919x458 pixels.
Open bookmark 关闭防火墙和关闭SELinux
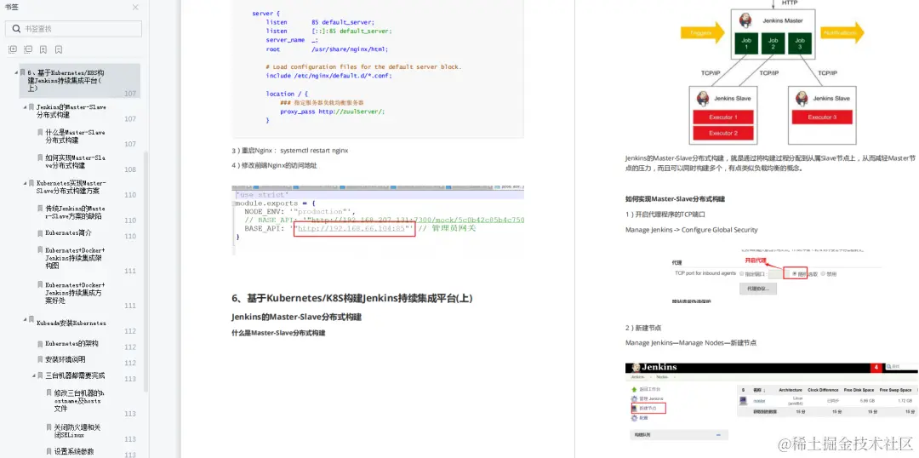[x=79, y=431]
